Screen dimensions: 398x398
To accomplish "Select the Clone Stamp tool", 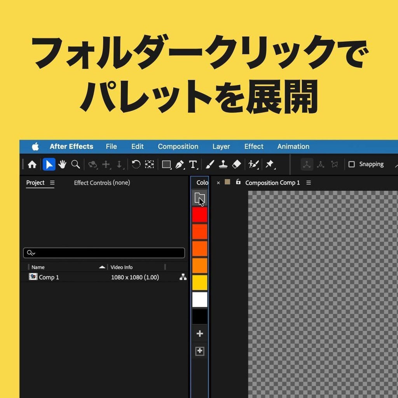I will coord(223,164).
